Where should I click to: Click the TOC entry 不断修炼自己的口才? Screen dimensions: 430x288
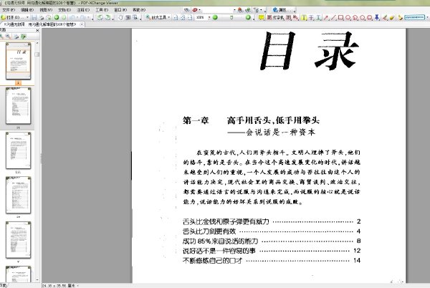tap(212, 260)
